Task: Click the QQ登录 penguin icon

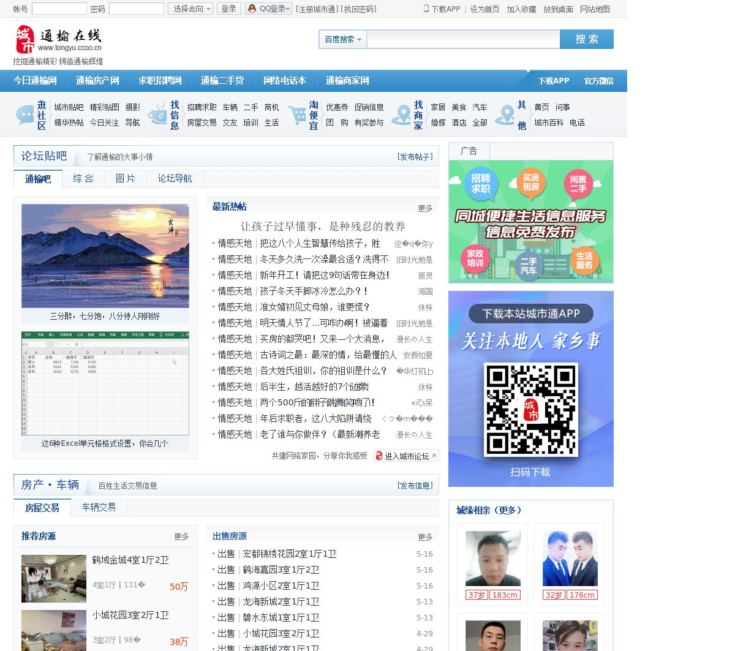Action: coord(252,9)
